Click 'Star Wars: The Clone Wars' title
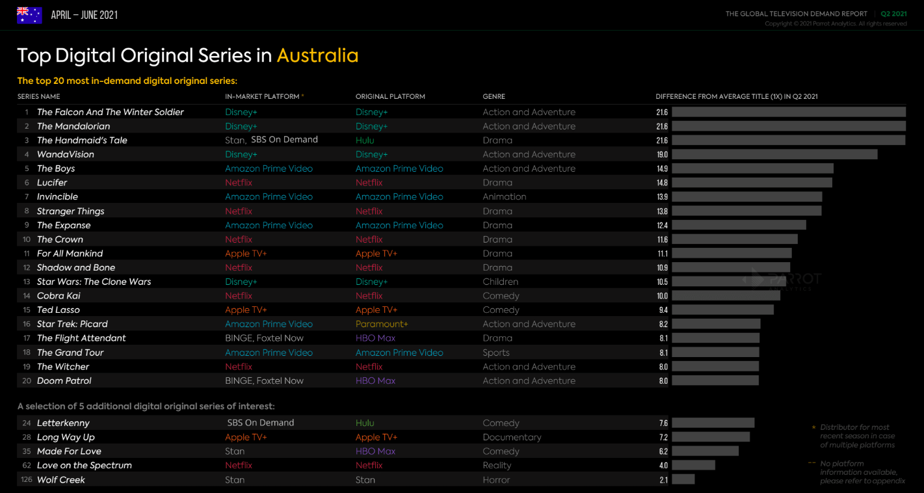 [x=94, y=282]
